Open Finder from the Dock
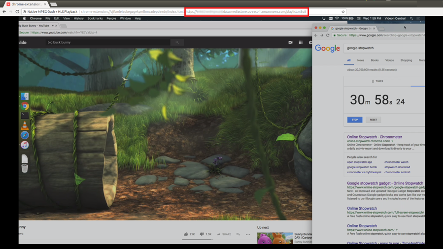 [x=25, y=96]
